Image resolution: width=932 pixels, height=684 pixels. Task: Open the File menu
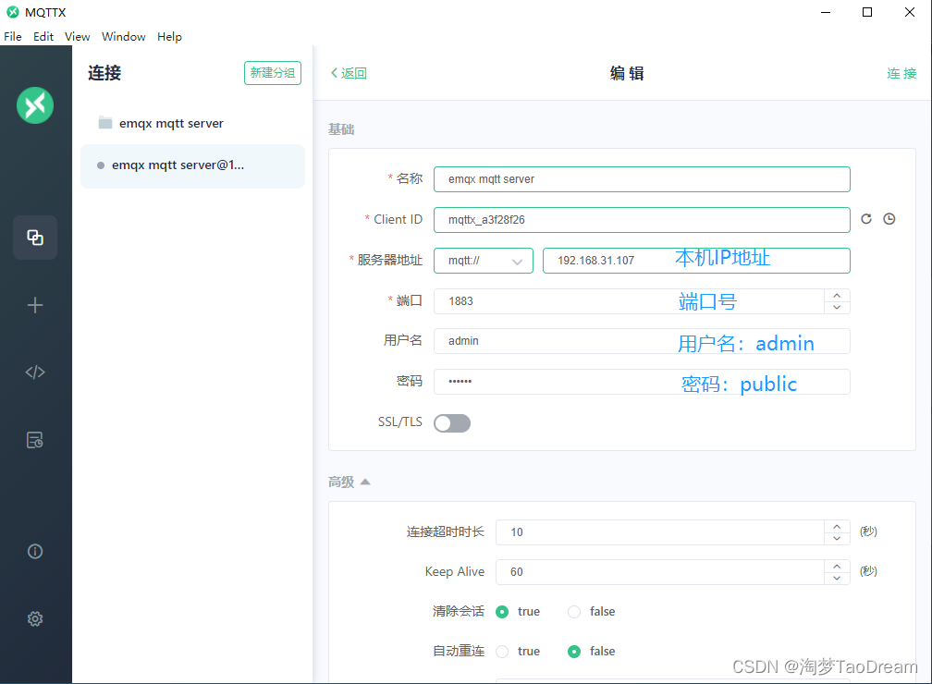(13, 37)
